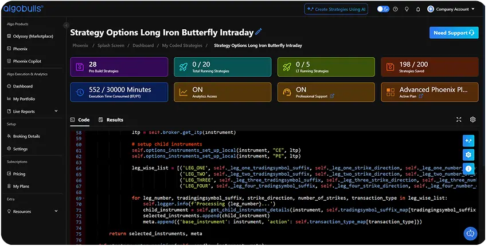488x246 pixels.
Task: Fold code block at line 69
Action: click(84, 198)
